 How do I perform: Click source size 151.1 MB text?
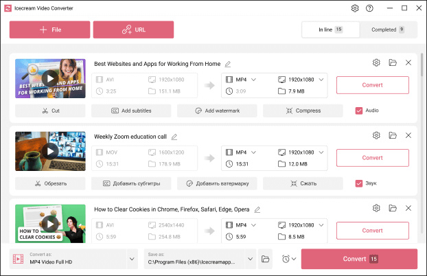170,91
